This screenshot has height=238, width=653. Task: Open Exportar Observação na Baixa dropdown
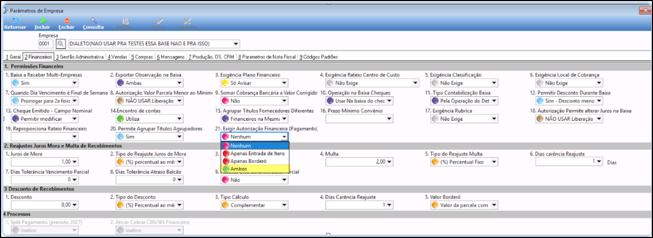179,83
